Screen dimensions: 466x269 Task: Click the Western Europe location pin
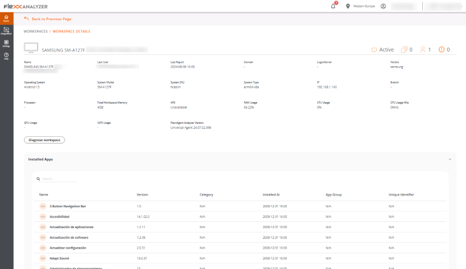(348, 6)
